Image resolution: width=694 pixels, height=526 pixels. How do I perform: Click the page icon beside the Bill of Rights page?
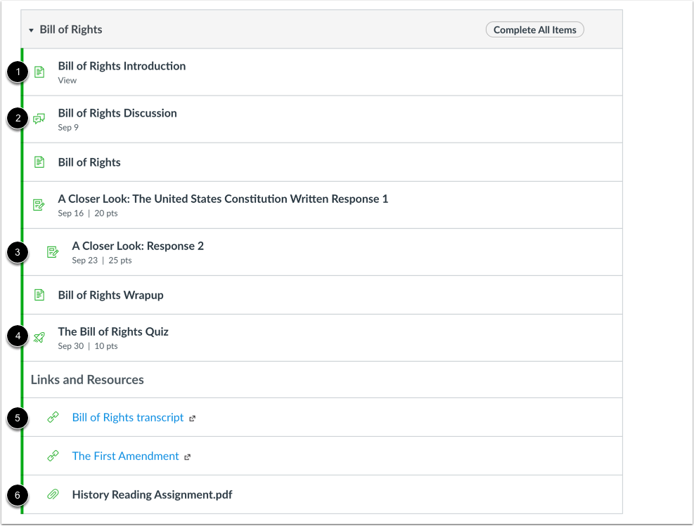click(39, 162)
